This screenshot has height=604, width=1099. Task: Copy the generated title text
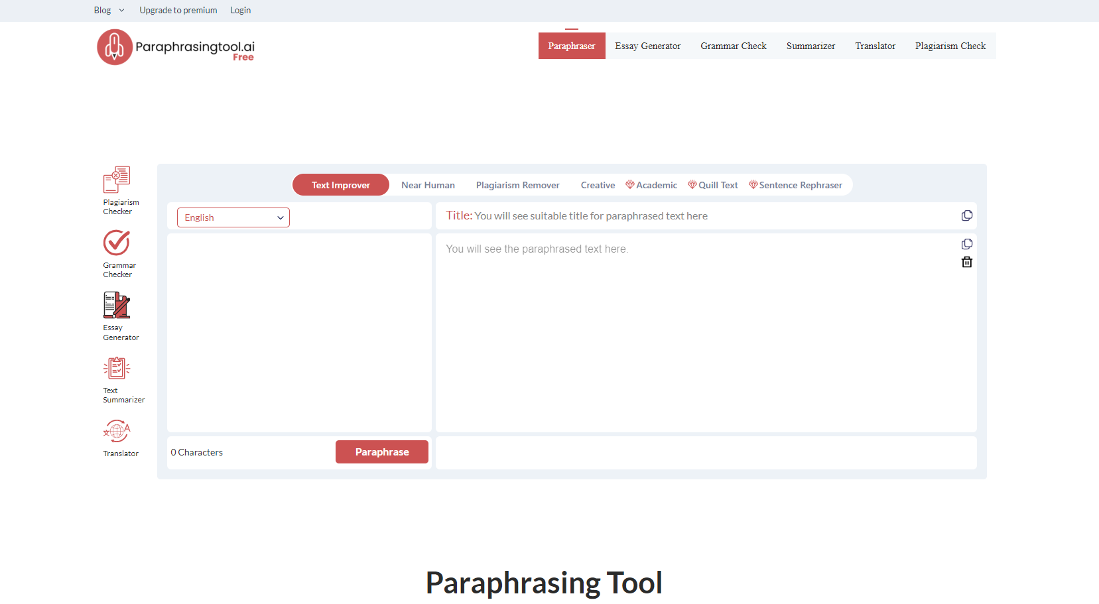coord(967,215)
